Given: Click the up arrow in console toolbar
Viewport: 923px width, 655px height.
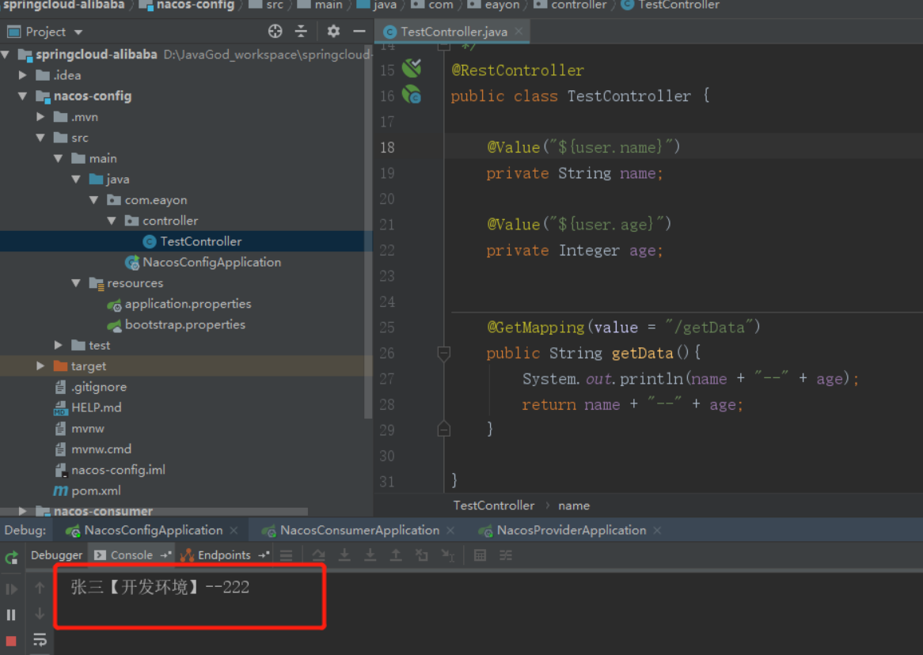Looking at the screenshot, I should 40,588.
